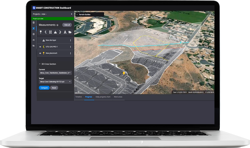Go to Projects breadcrumb link

(x=36, y=14)
